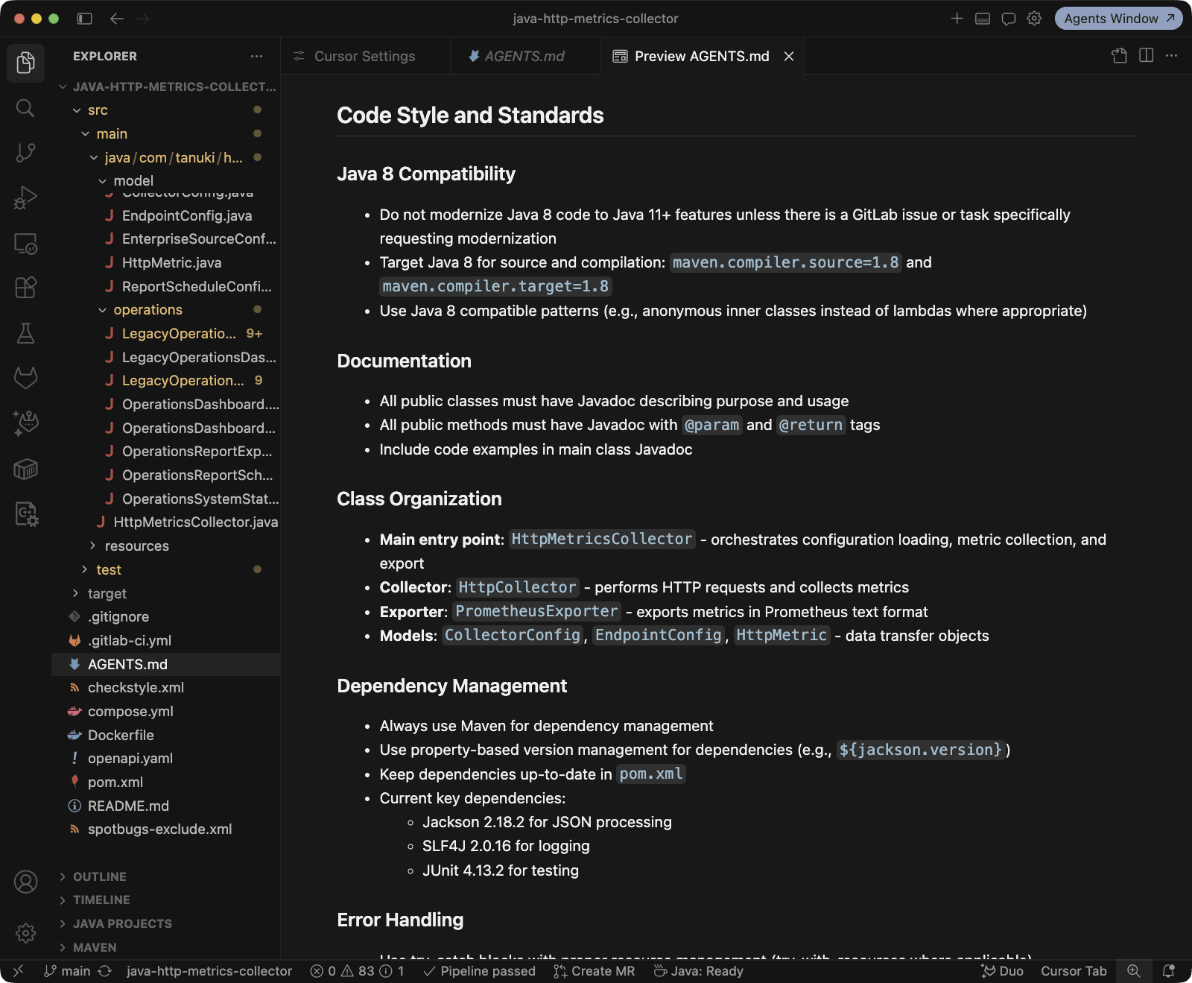Open remote window button in status bar
This screenshot has width=1192, height=983.
pos(18,971)
